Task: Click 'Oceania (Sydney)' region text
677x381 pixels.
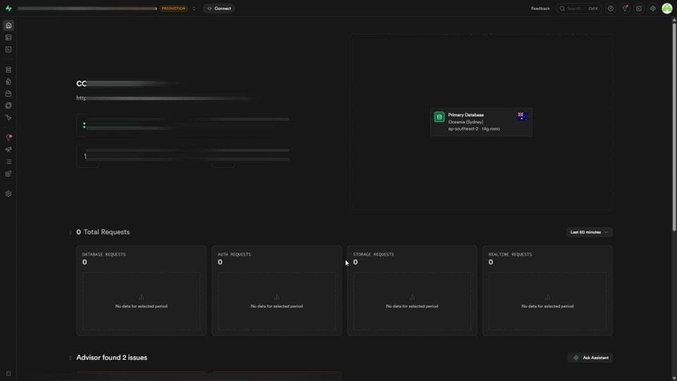Action: (x=465, y=122)
